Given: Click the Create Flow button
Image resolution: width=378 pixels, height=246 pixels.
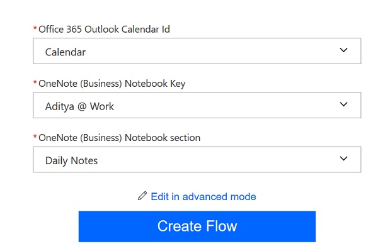Looking at the screenshot, I should tap(197, 226).
